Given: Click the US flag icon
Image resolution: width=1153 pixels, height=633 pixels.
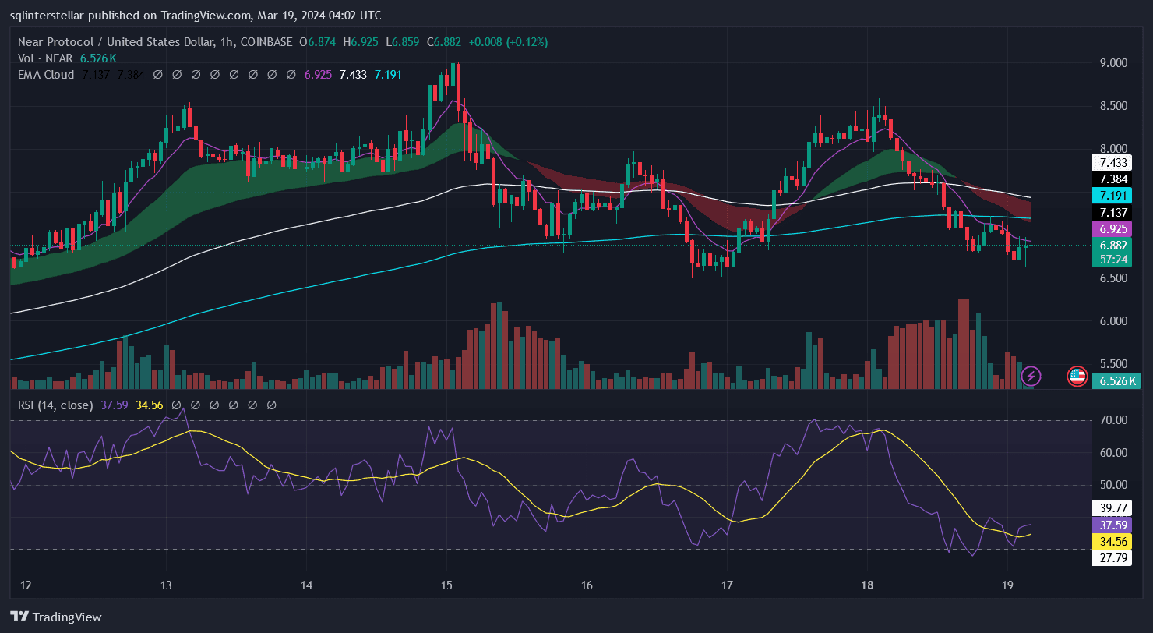Looking at the screenshot, I should 1077,377.
